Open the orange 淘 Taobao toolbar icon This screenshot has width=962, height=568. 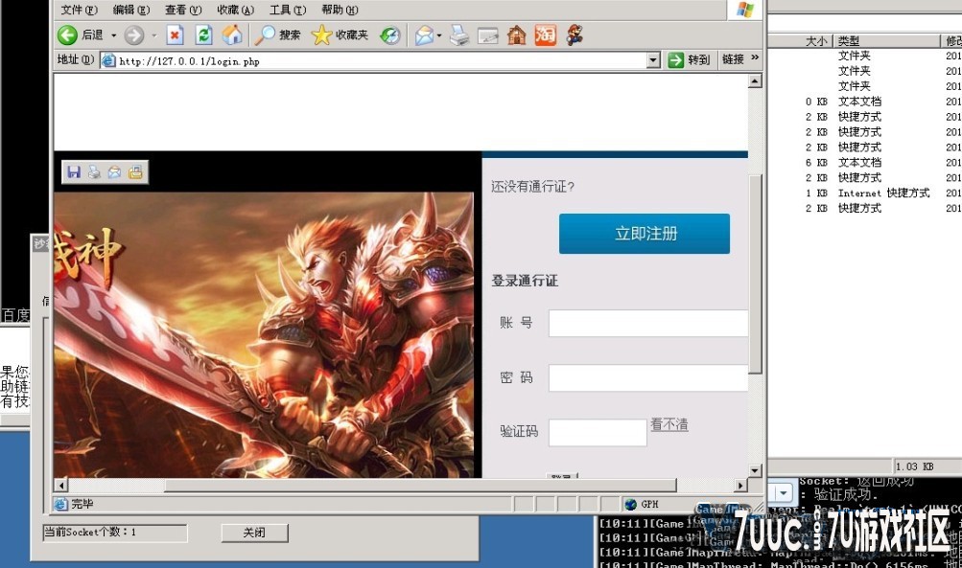[546, 34]
